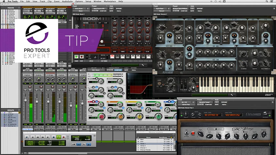This screenshot has height=155, width=276.
Task: Solo the Drms Boom channel
Action: click(x=25, y=90)
